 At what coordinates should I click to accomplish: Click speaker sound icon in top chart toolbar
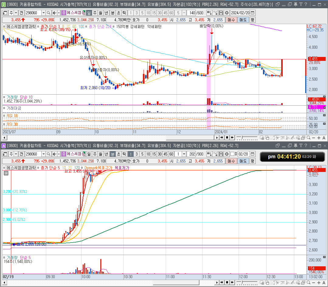click(54, 13)
